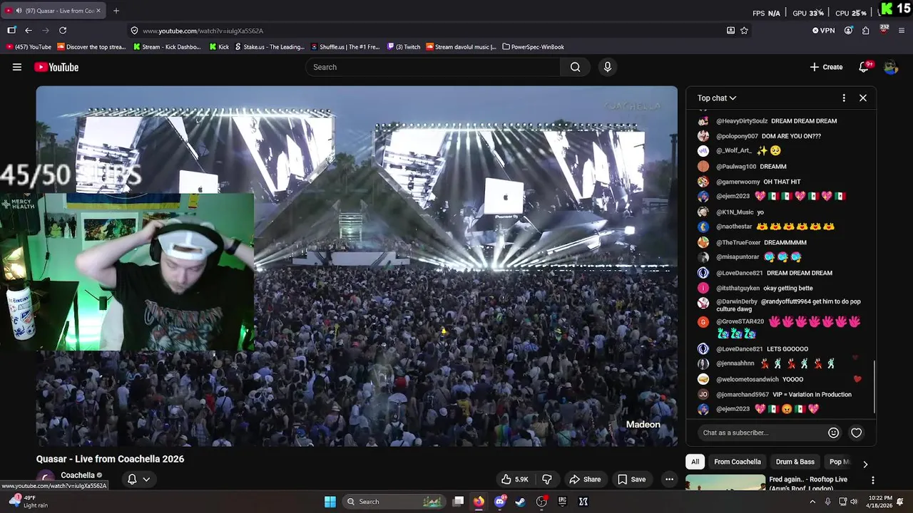Bookmark this page with the star icon
Image resolution: width=913 pixels, height=513 pixels.
click(x=744, y=31)
